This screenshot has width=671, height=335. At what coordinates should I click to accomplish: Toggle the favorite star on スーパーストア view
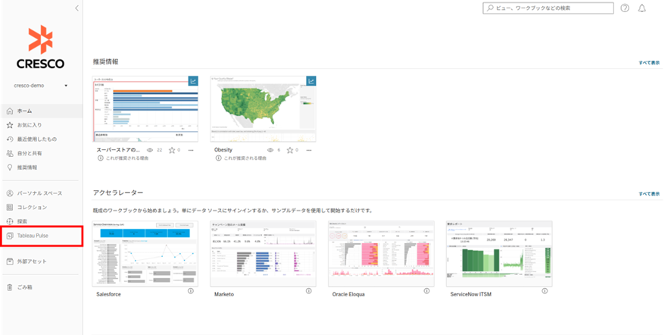pos(171,150)
